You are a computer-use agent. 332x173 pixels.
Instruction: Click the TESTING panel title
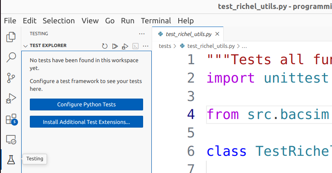pos(39,34)
